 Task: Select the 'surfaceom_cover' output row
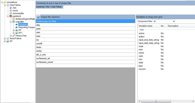click(85, 62)
